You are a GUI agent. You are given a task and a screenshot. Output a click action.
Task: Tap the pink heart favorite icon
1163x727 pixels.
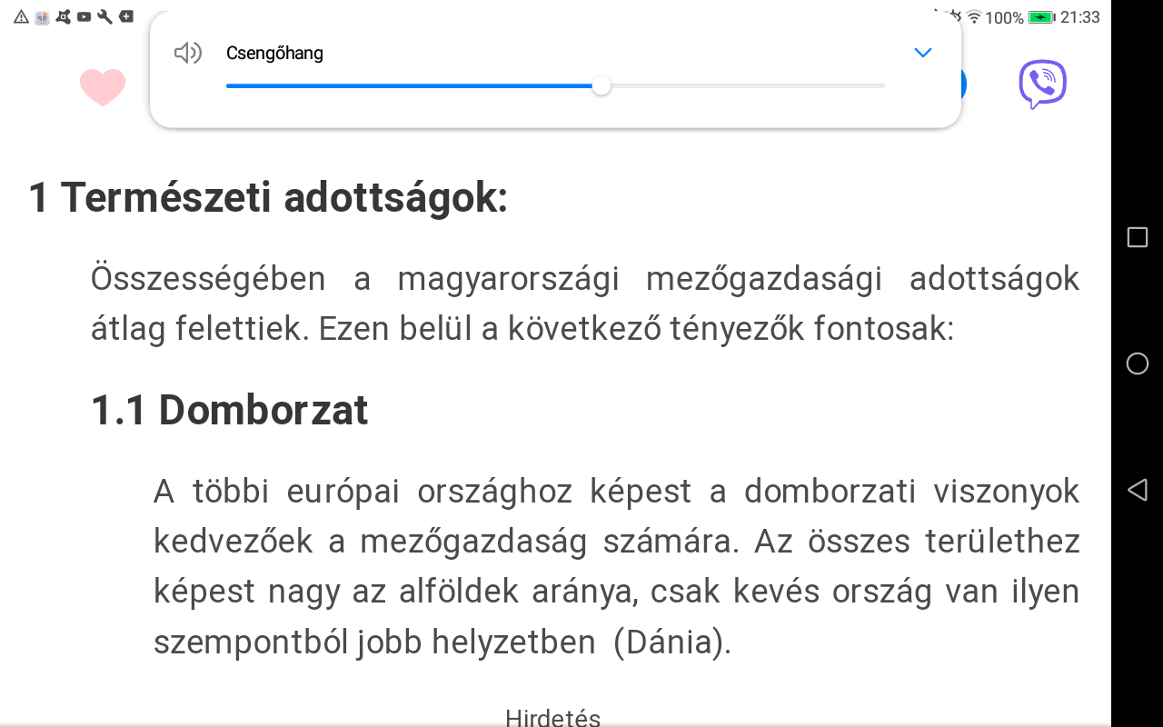[102, 87]
